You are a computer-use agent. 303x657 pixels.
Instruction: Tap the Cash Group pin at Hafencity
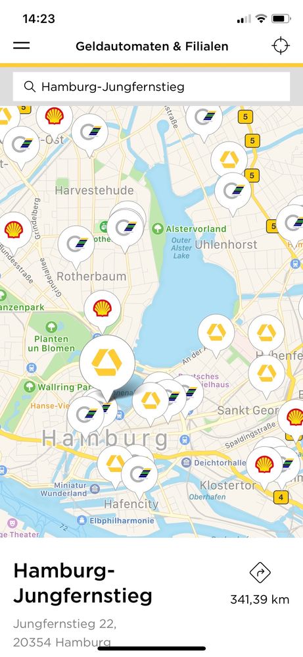tap(139, 475)
